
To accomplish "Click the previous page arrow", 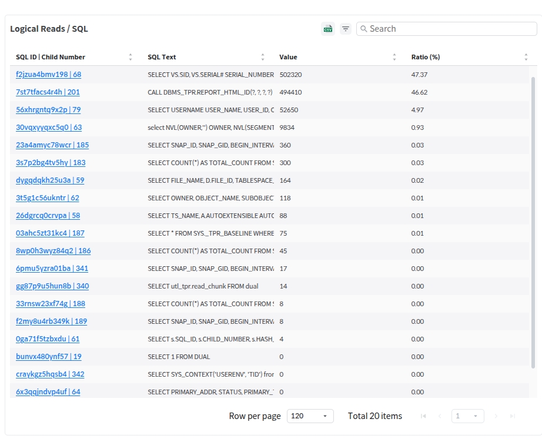I will point(439,416).
